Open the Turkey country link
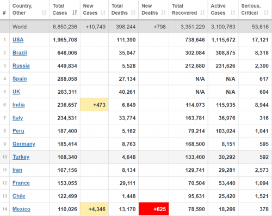 [x=21, y=157]
